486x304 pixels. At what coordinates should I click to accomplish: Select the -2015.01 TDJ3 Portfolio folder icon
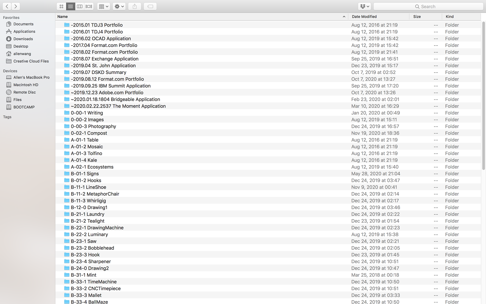coord(67,25)
